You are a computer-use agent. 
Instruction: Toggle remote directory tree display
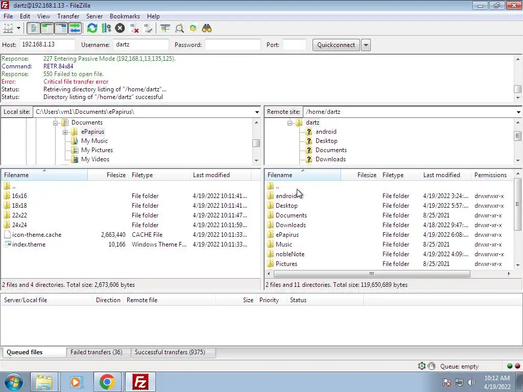[x=61, y=29]
